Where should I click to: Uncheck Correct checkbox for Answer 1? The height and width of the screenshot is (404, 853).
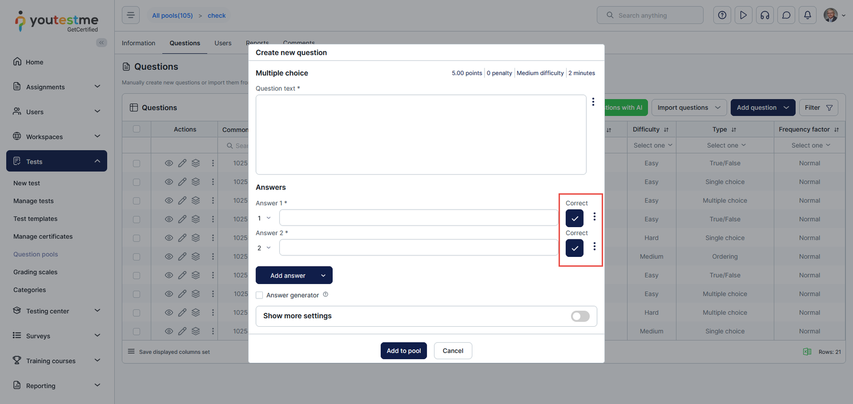click(574, 218)
